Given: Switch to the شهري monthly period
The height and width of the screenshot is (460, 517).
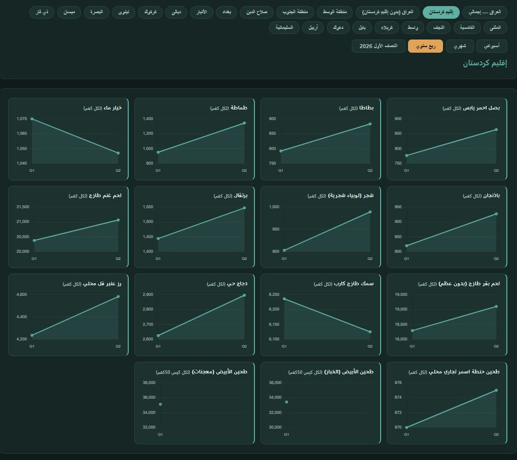Looking at the screenshot, I should (460, 46).
